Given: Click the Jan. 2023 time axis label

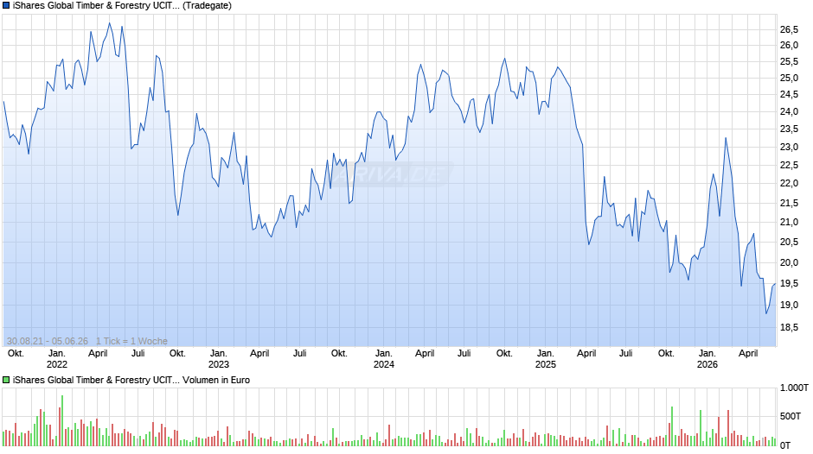Looking at the screenshot, I should pyautogui.click(x=218, y=359).
